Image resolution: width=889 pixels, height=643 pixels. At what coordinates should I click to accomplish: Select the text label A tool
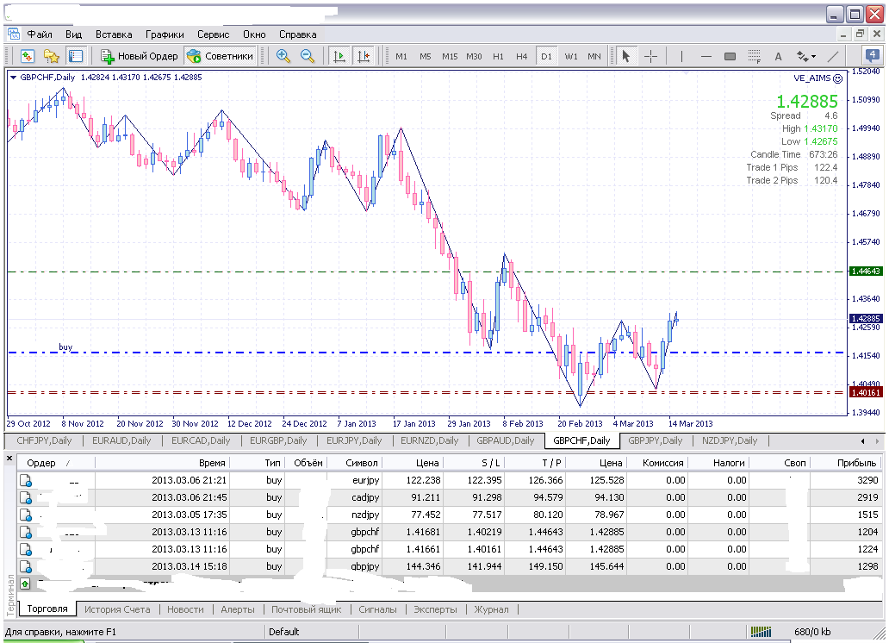[779, 56]
